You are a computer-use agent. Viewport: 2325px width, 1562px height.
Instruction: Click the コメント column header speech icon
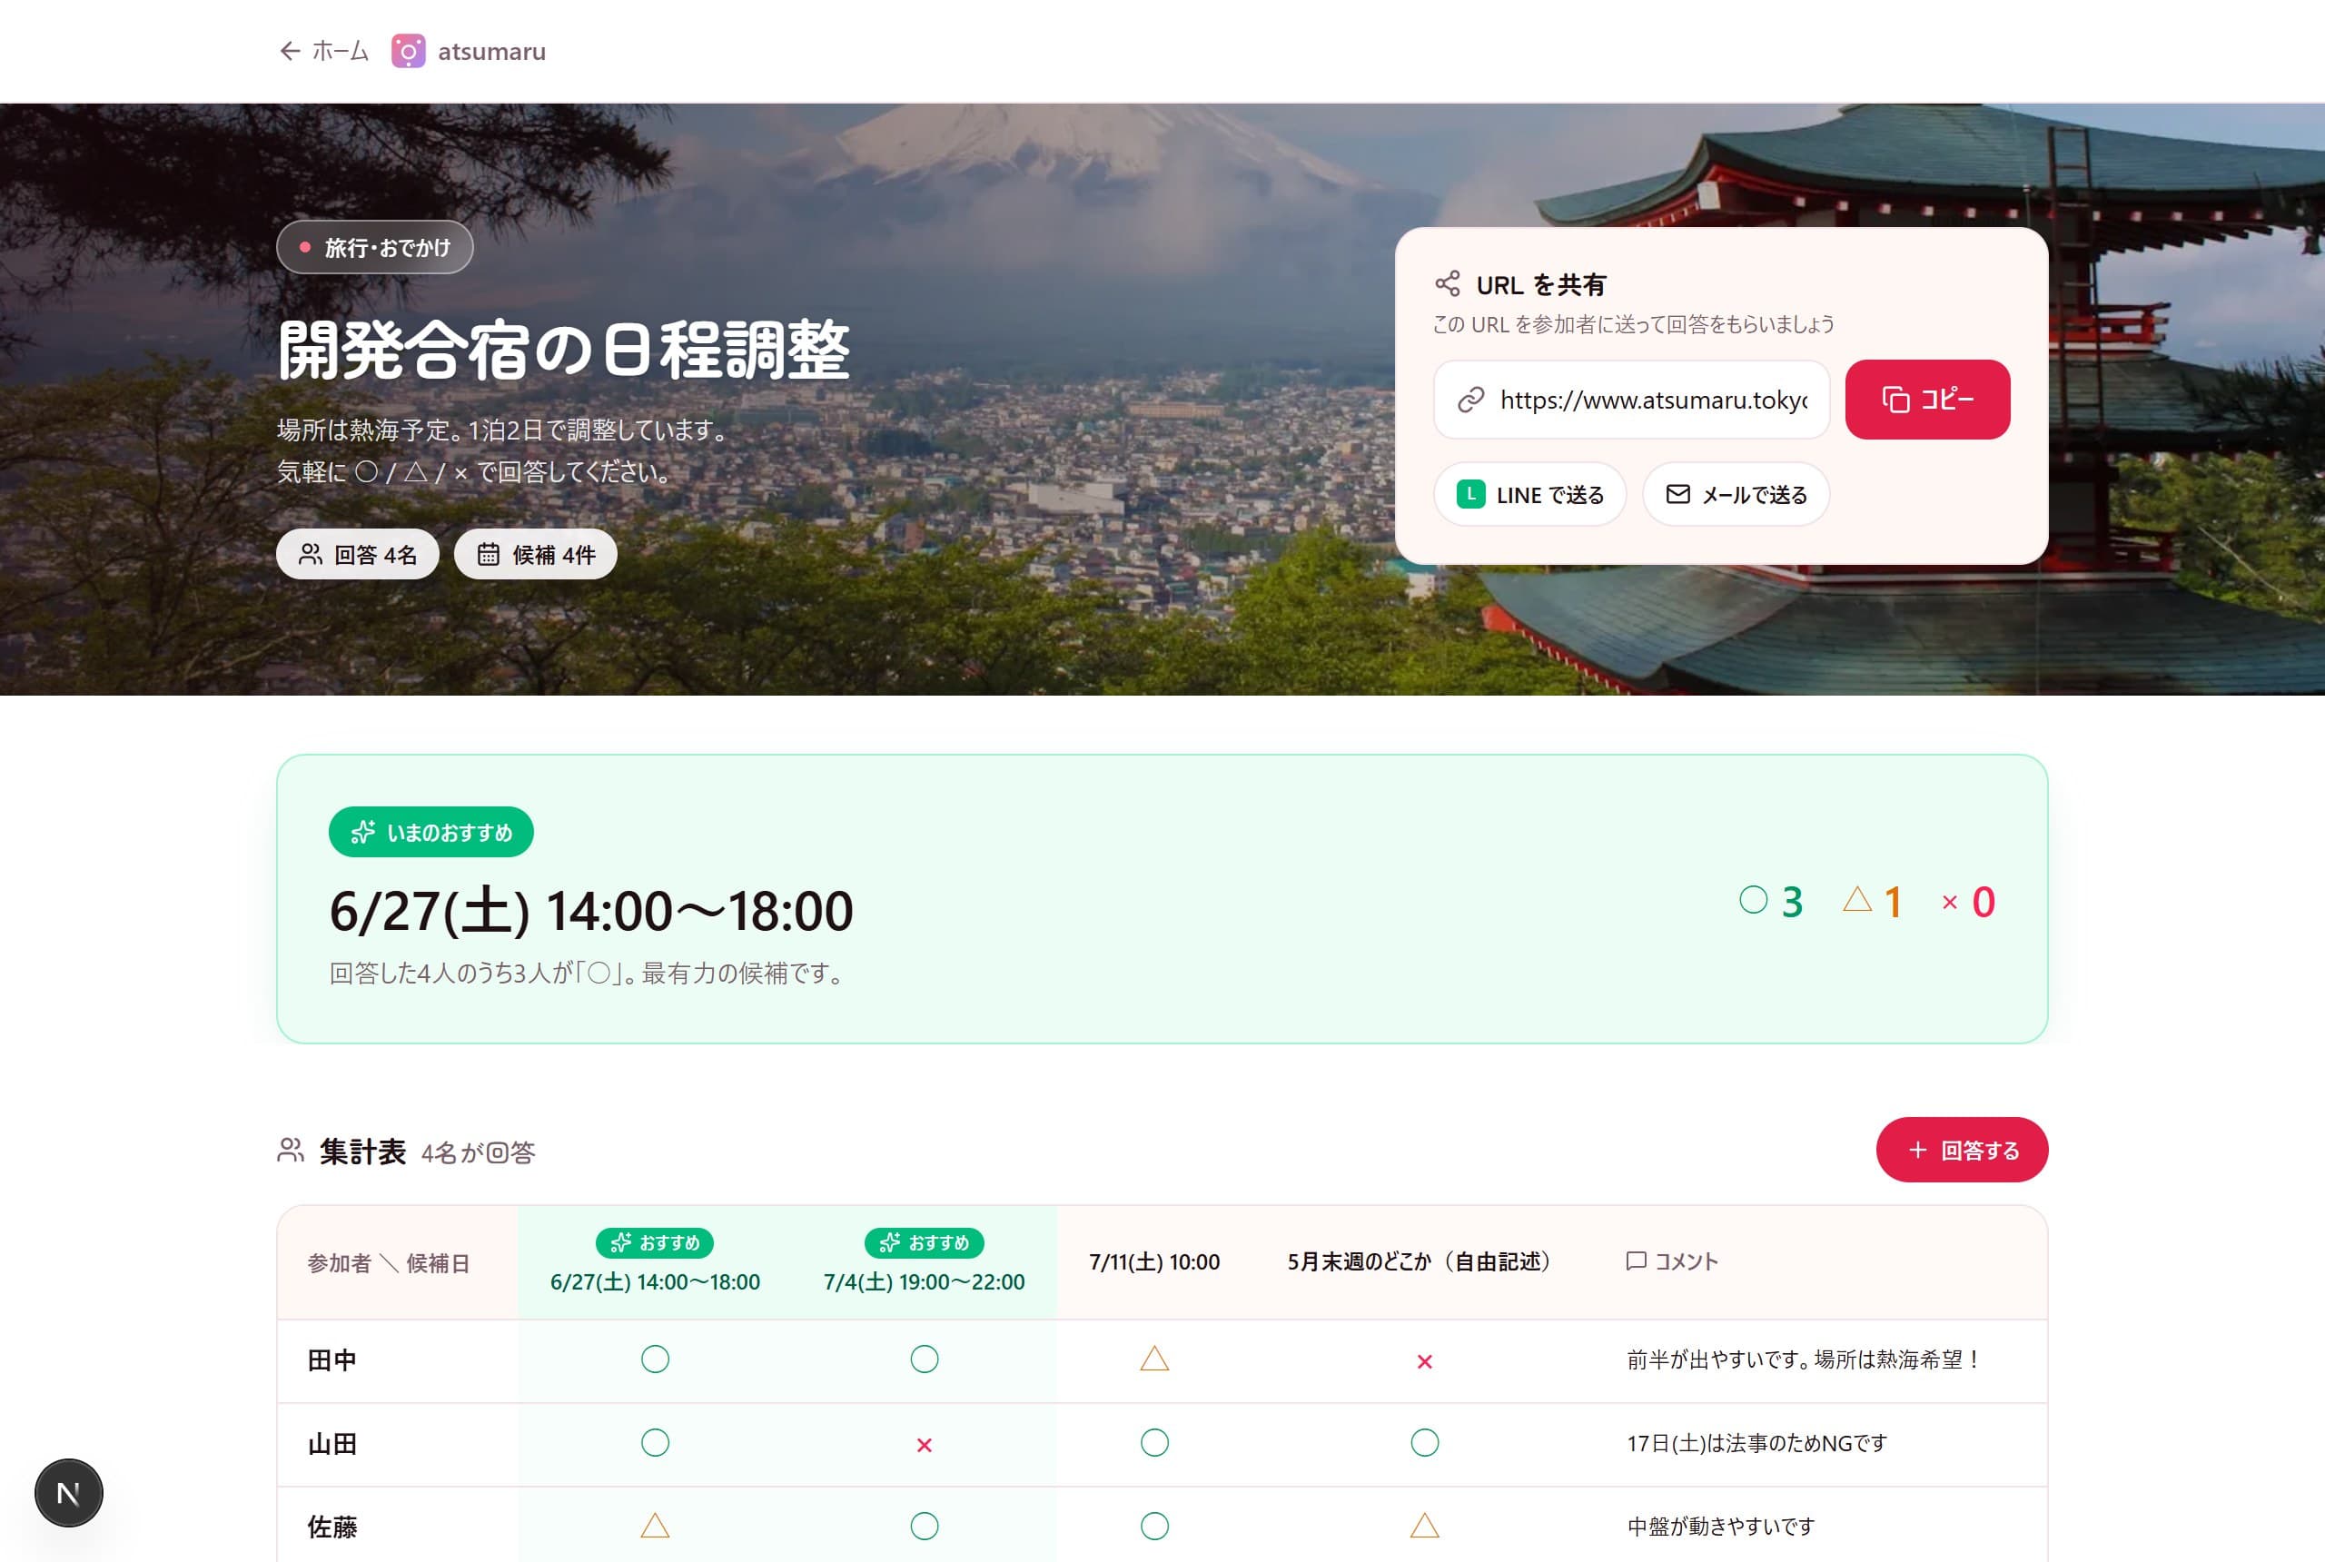click(x=1636, y=1261)
